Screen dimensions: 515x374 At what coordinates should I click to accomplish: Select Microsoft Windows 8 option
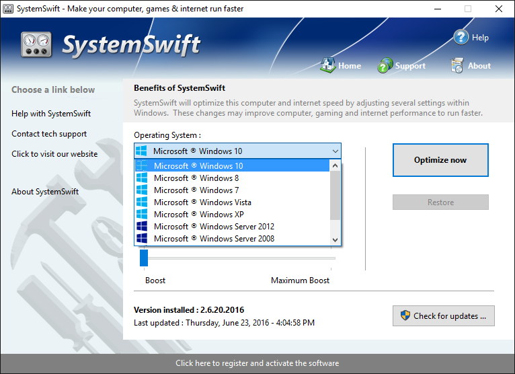click(x=232, y=178)
